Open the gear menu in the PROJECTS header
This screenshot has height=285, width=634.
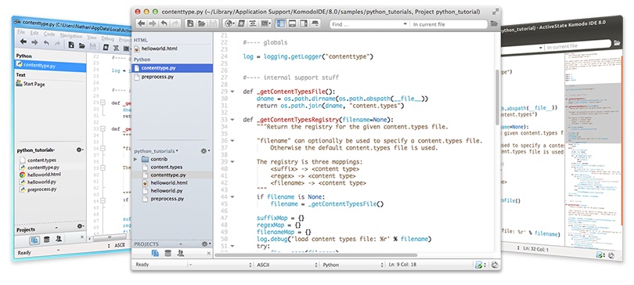point(205,244)
